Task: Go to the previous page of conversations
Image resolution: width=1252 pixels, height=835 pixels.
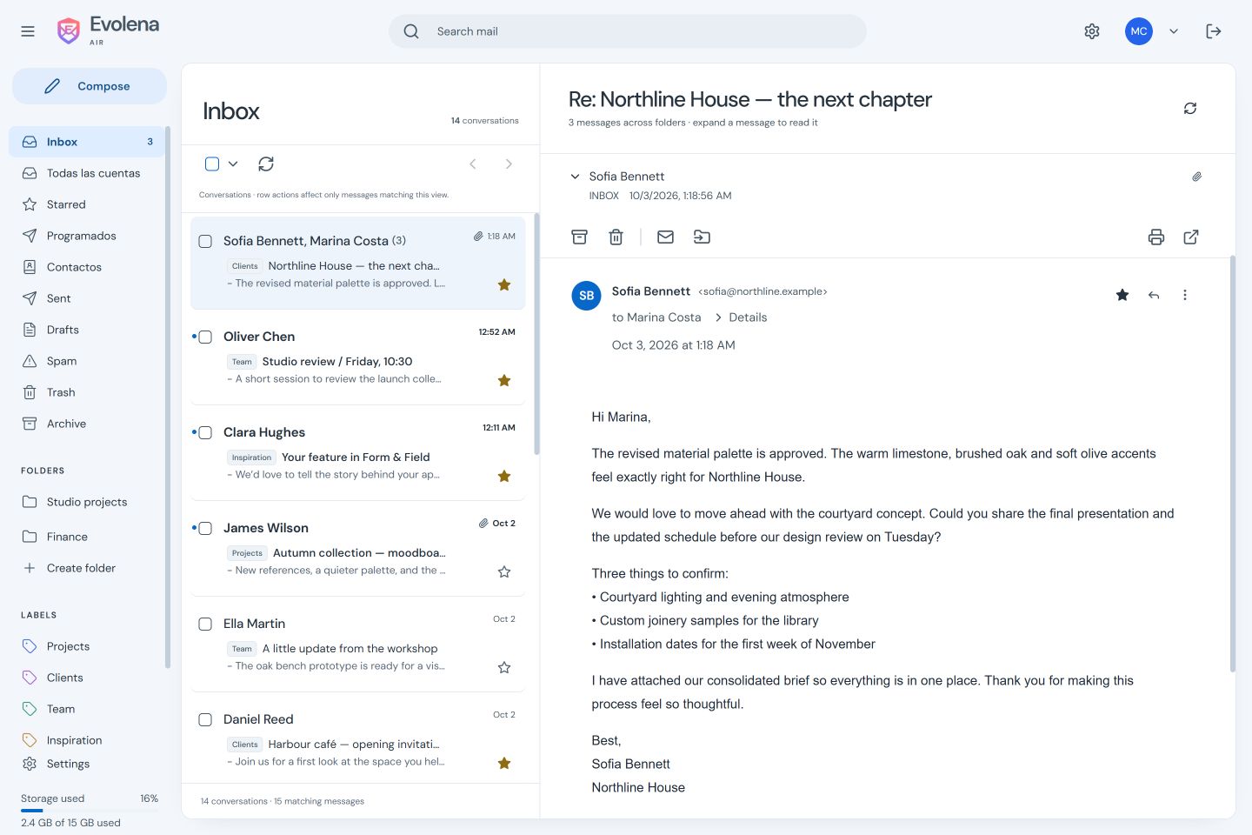Action: point(473,164)
